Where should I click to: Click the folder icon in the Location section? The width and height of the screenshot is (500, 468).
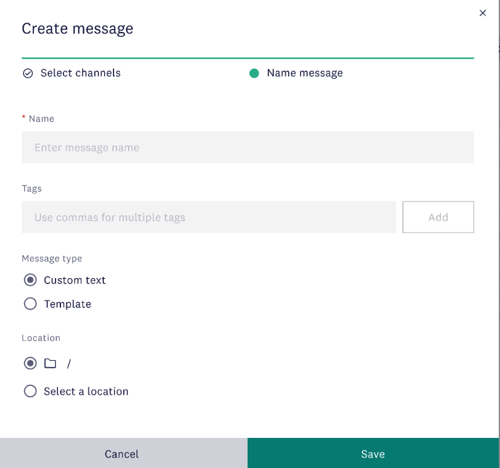[50, 363]
